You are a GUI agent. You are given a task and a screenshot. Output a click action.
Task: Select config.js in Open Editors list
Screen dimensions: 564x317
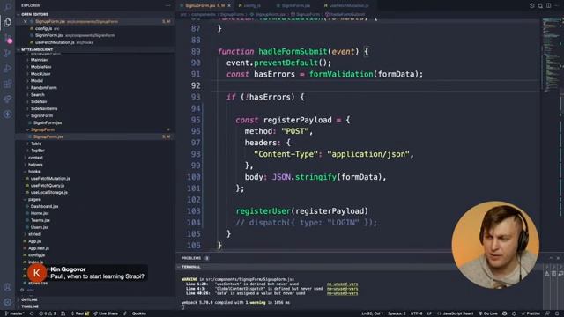tap(43, 28)
